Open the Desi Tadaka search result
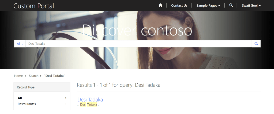The image size is (274, 114). click(x=90, y=100)
